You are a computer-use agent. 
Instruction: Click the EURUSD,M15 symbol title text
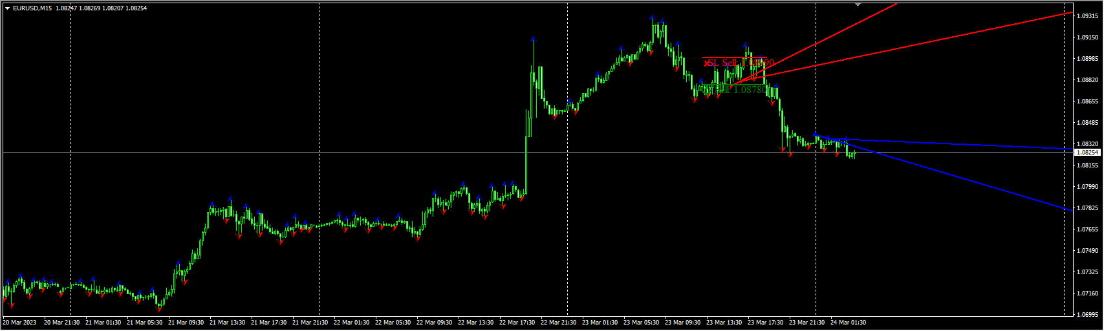32,8
